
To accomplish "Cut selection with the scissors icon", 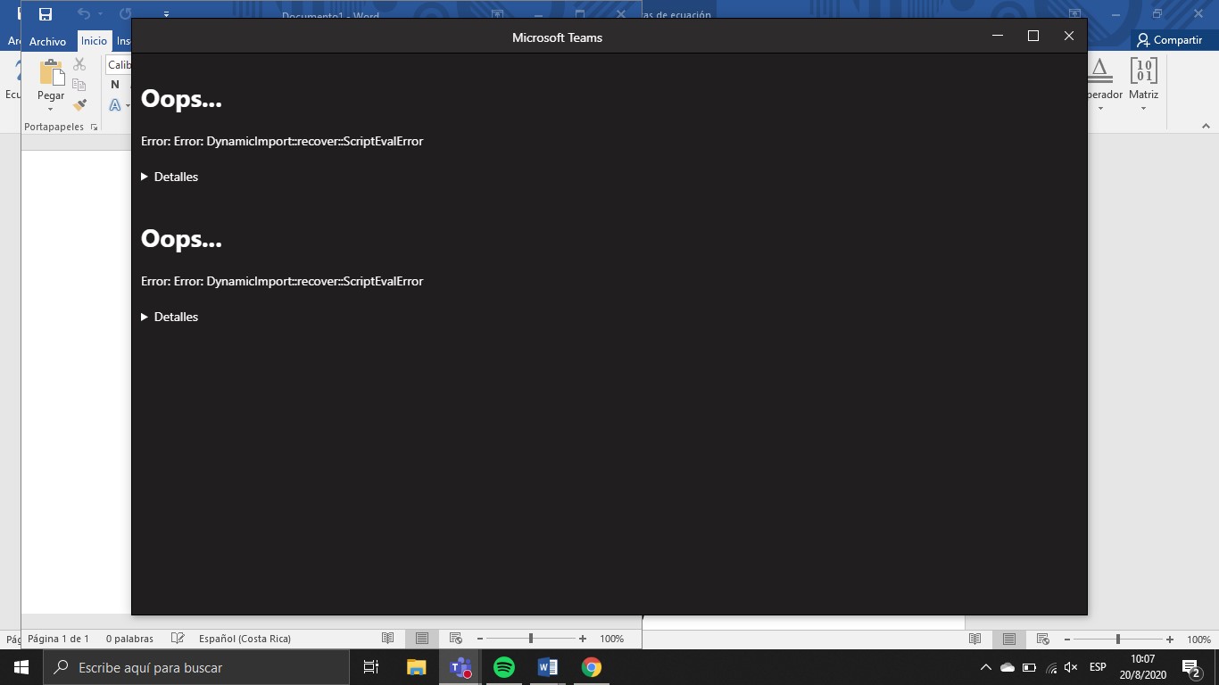I will click(79, 64).
